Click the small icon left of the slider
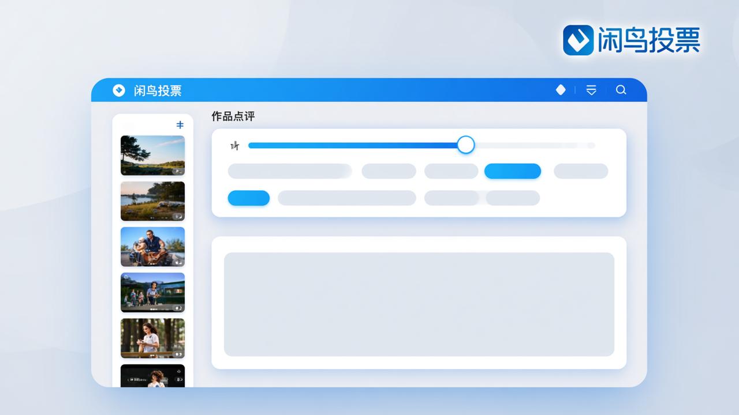The width and height of the screenshot is (739, 415). [x=234, y=146]
